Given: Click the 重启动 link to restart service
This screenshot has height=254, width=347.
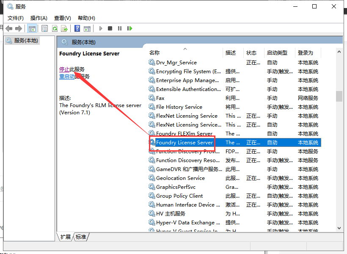Looking at the screenshot, I should 67,77.
